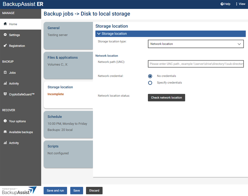248x196 pixels.
Task: Click the Home house icon
Action: click(x=5, y=24)
